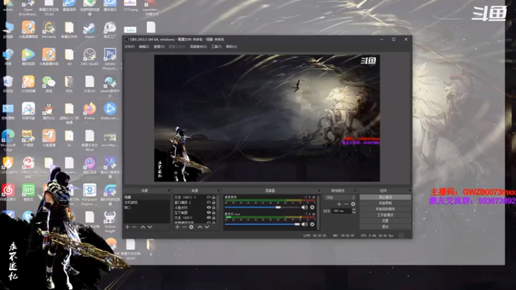Pop out the Scene Transitions dock panel
This screenshot has width=516, height=290.
tap(355, 190)
